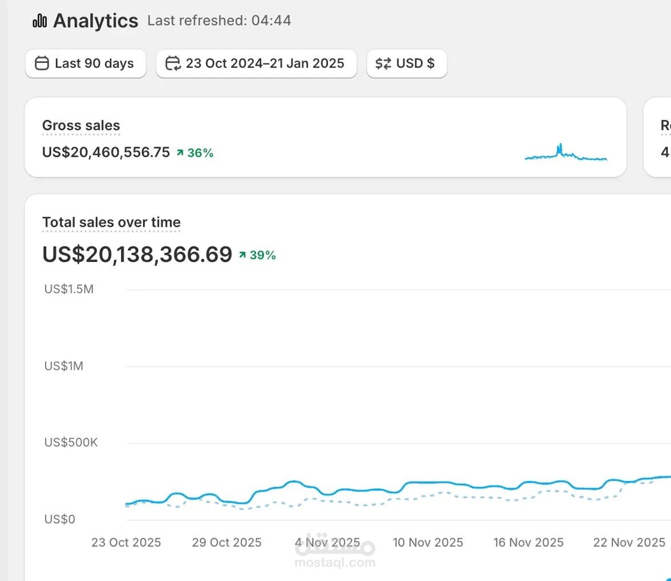This screenshot has width=671, height=581.
Task: Click the 22 Nov 2025 date label
Action: (629, 542)
